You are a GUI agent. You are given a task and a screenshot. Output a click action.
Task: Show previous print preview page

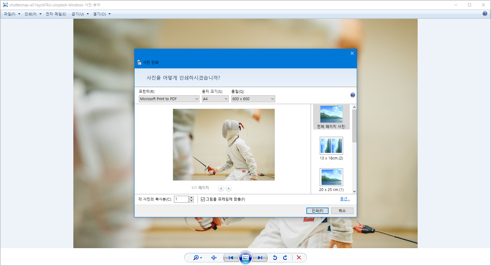click(221, 188)
